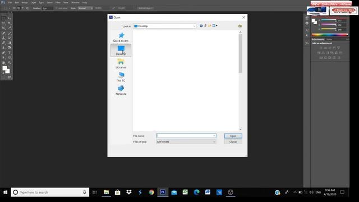This screenshot has height=202, width=359.
Task: Choose Subtract from selection mode
Action: click(23, 8)
